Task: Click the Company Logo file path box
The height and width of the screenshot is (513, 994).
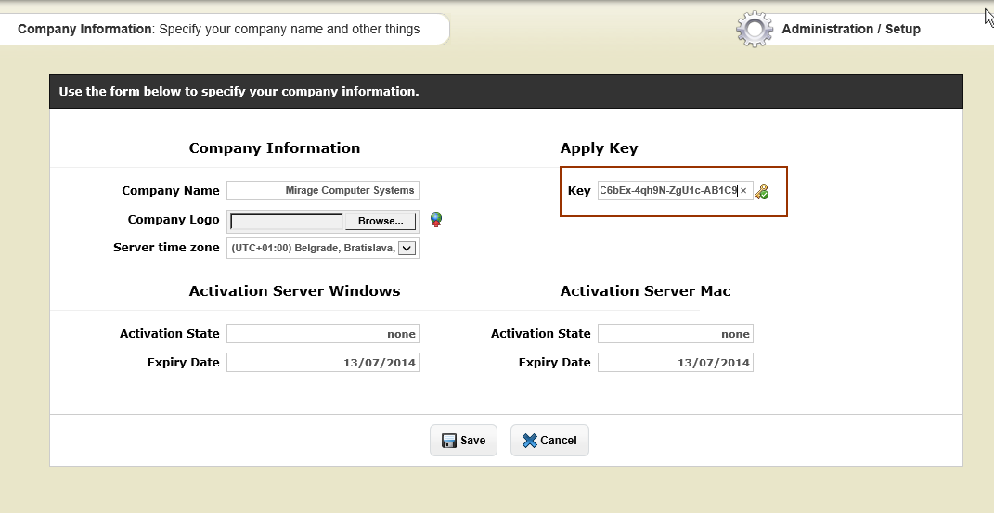Action: point(287,222)
